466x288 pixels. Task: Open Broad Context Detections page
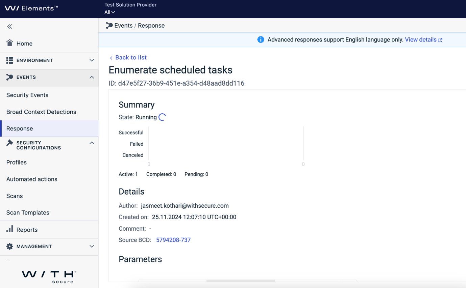[41, 112]
